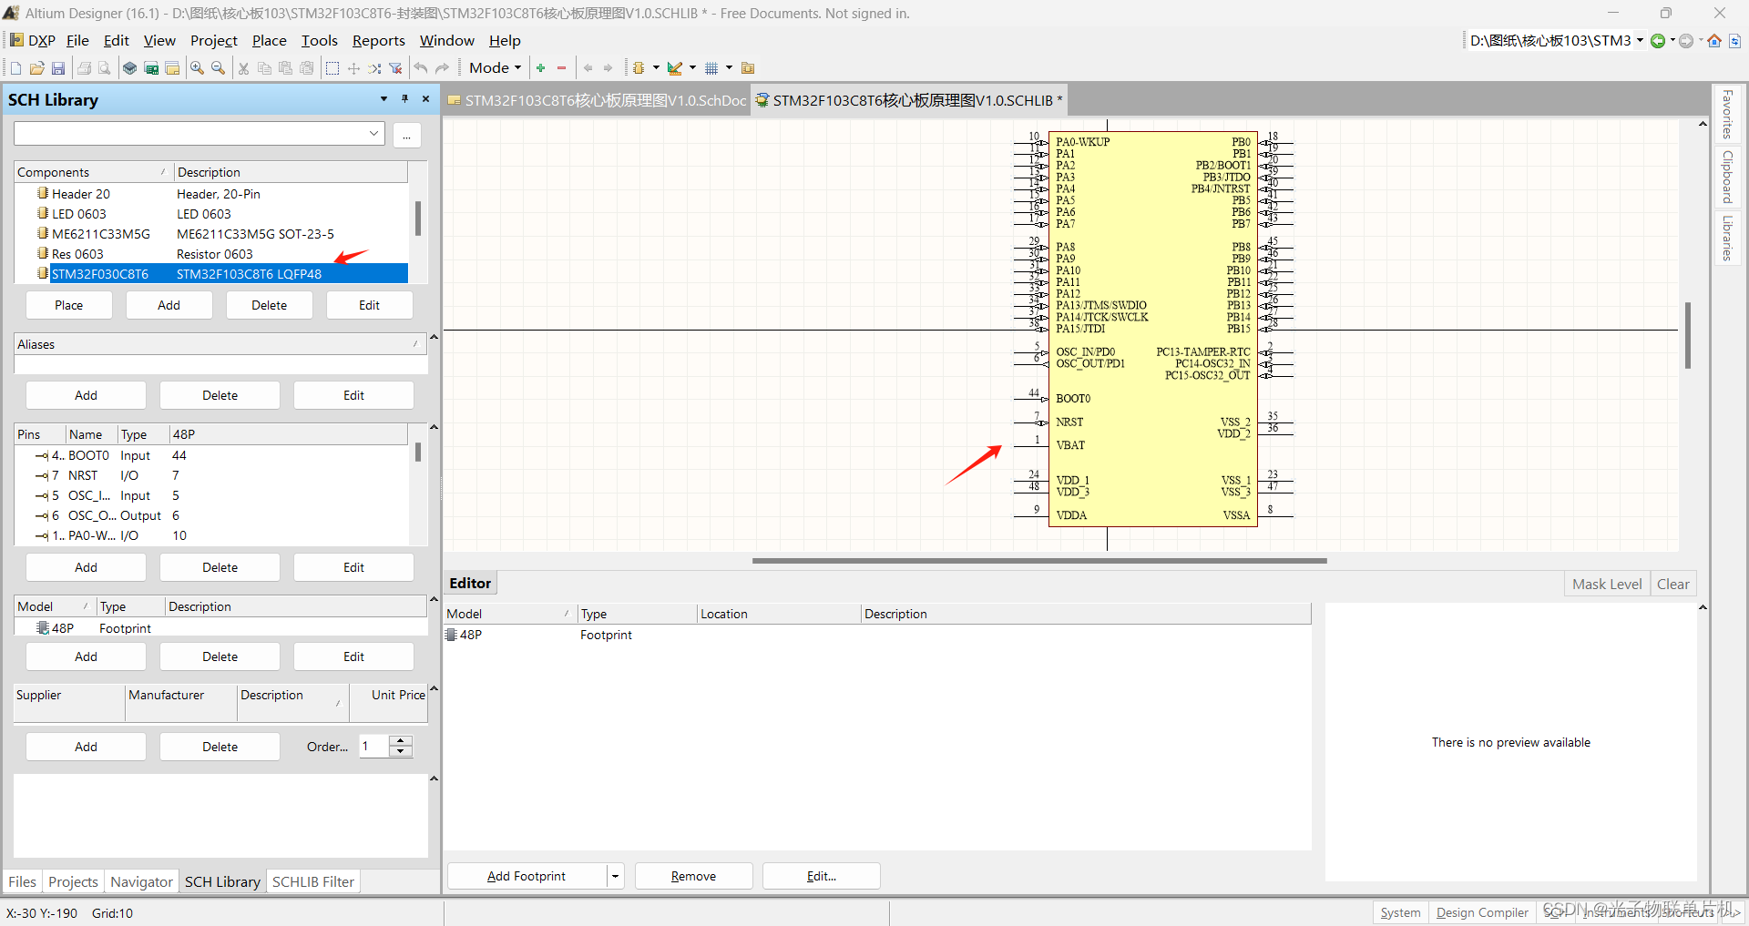Select the Res 0603 component
Image resolution: width=1749 pixels, height=926 pixels.
[211, 254]
